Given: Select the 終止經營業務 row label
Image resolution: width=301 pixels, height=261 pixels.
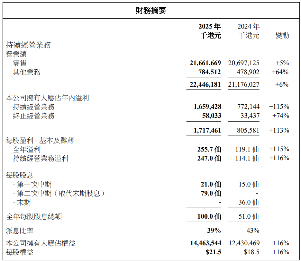Looking at the screenshot, I should (33, 116).
